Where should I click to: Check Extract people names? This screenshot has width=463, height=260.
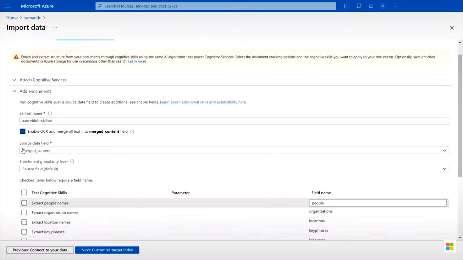24,203
